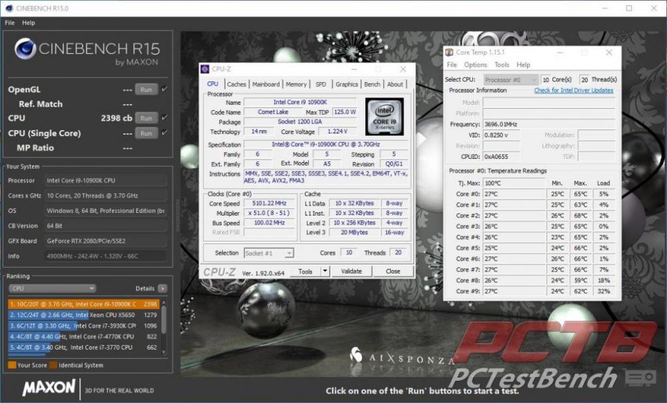Select ranking entry Xeon CPU X5650
The height and width of the screenshot is (403, 667).
pyautogui.click(x=83, y=315)
